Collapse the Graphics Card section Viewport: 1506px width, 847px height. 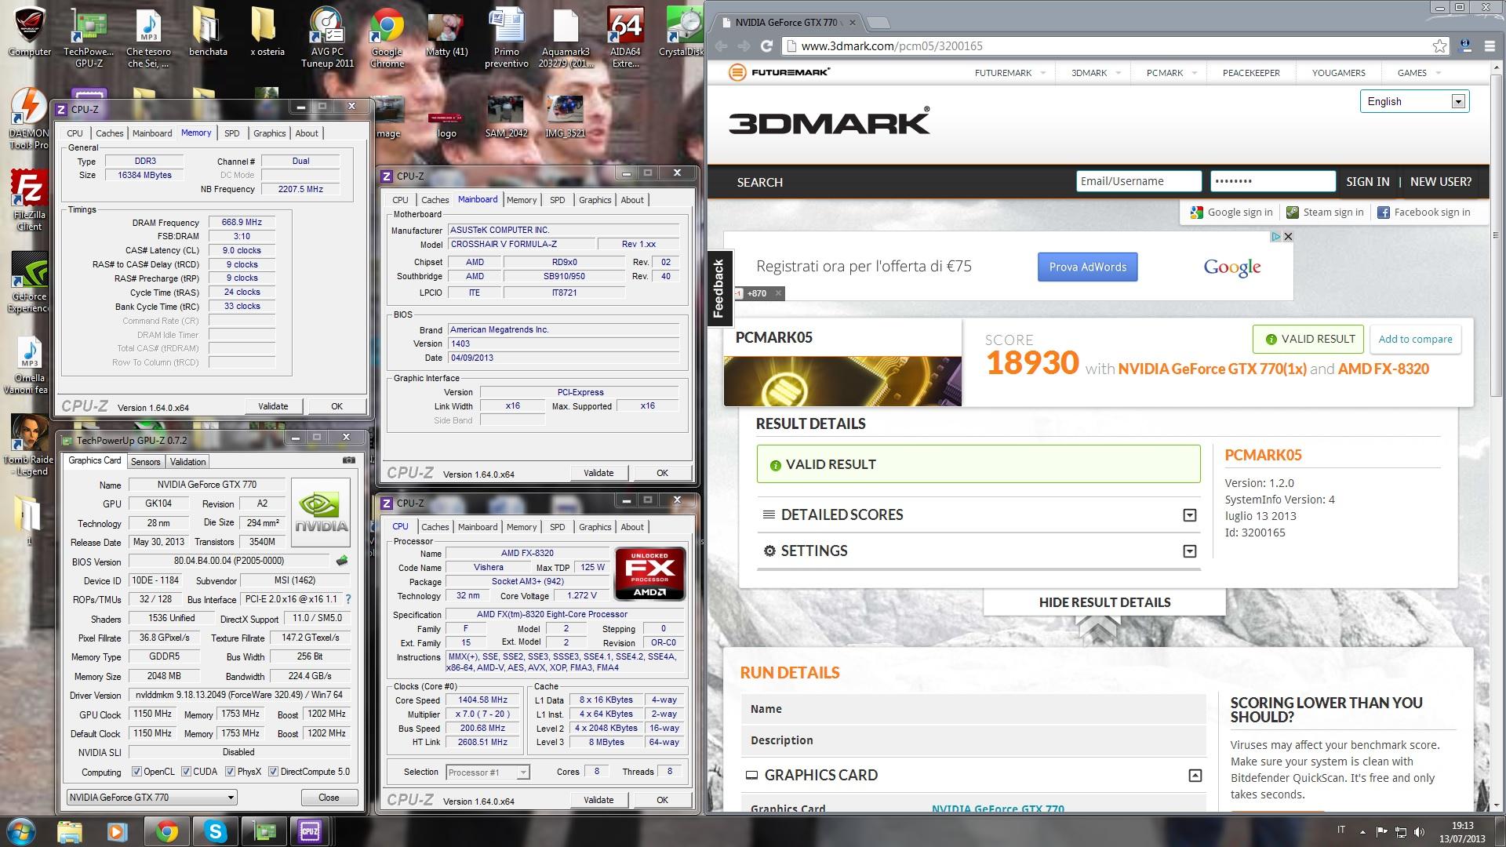point(1195,776)
